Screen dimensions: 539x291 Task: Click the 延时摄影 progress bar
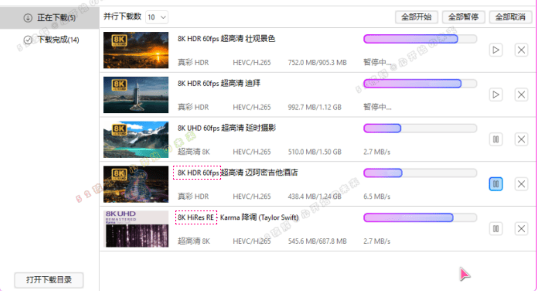[x=419, y=128]
